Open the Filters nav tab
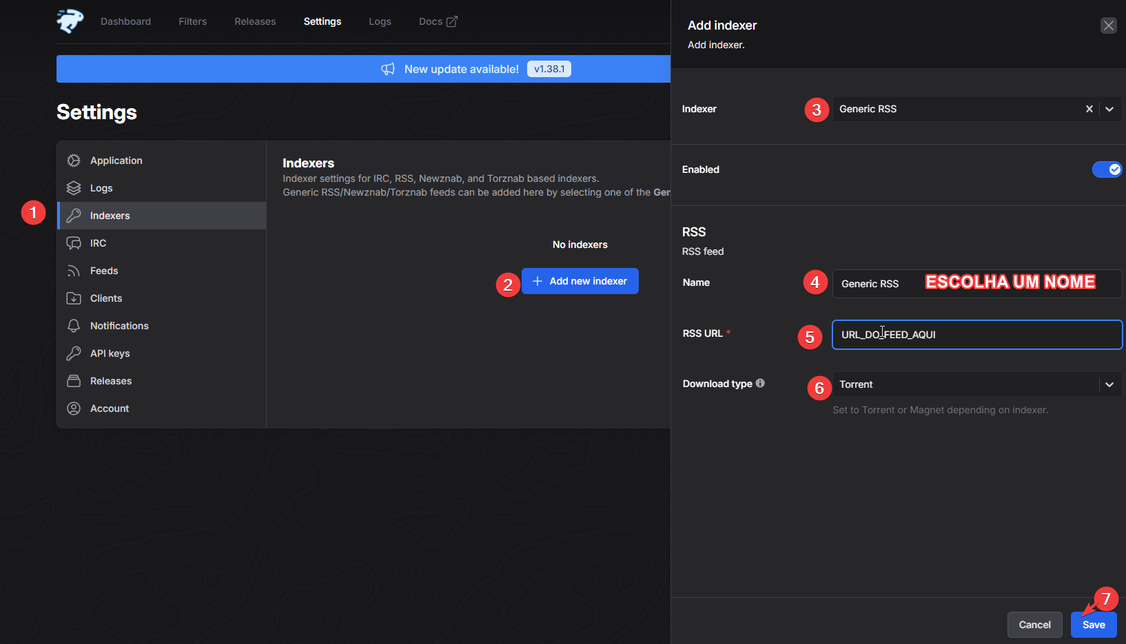This screenshot has height=644, width=1126. click(x=192, y=21)
